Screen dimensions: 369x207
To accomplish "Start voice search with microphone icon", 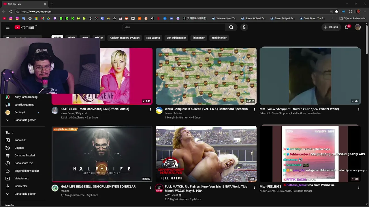I will point(244,27).
